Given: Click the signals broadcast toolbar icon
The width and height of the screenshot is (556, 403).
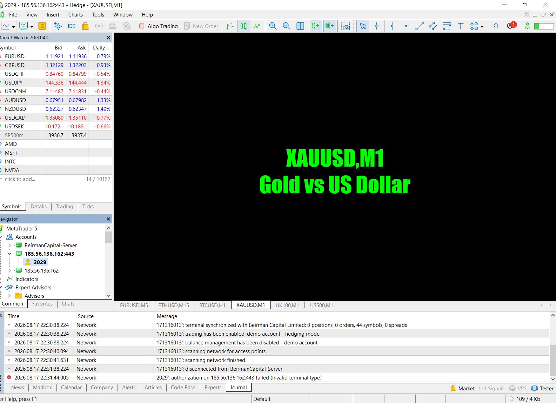Looking at the screenshot, I should [99, 26].
